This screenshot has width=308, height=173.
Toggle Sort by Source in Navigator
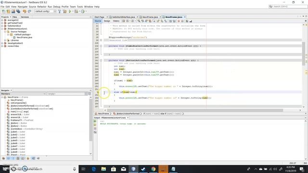[38, 158]
